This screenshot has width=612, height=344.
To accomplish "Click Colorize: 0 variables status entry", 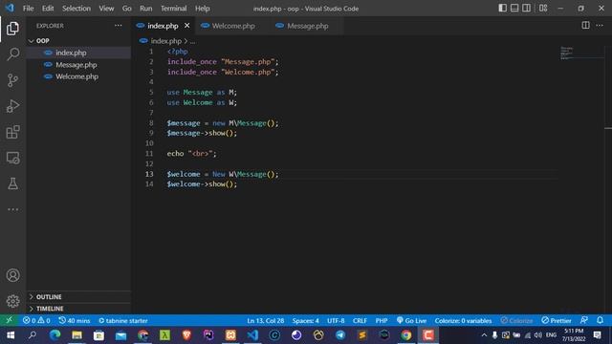I will point(463,321).
